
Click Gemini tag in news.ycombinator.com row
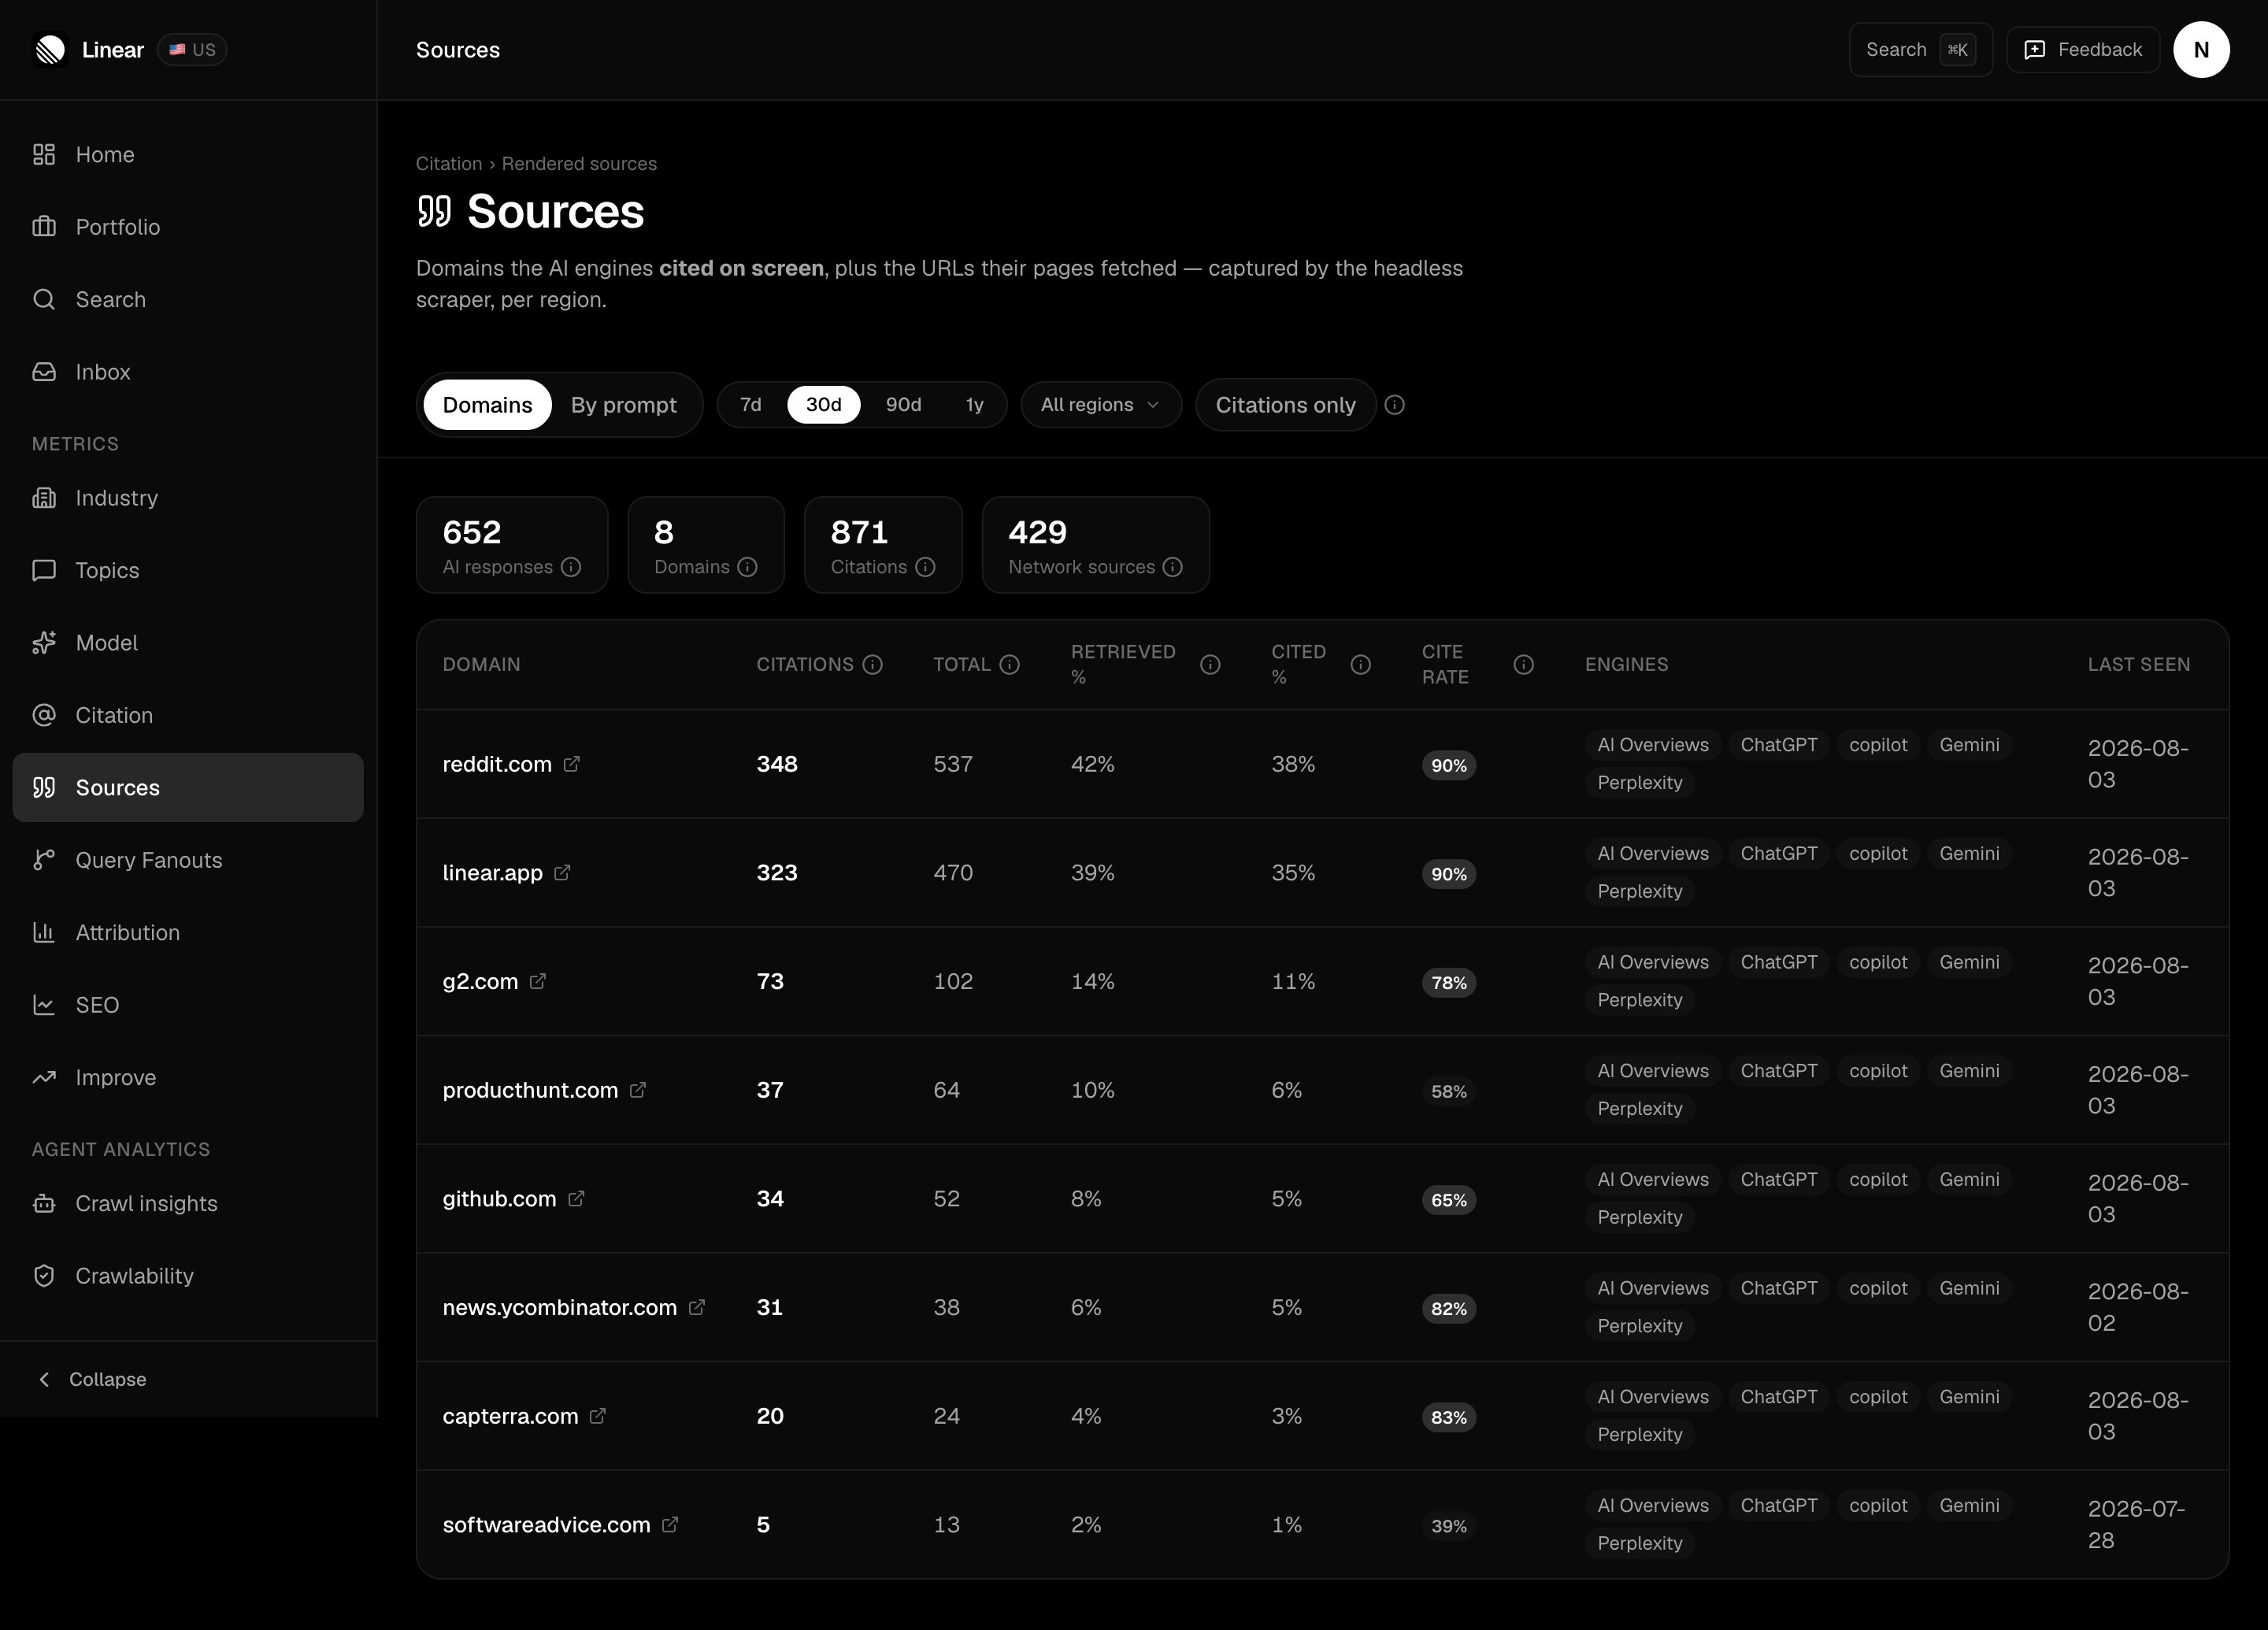pyautogui.click(x=1969, y=1289)
